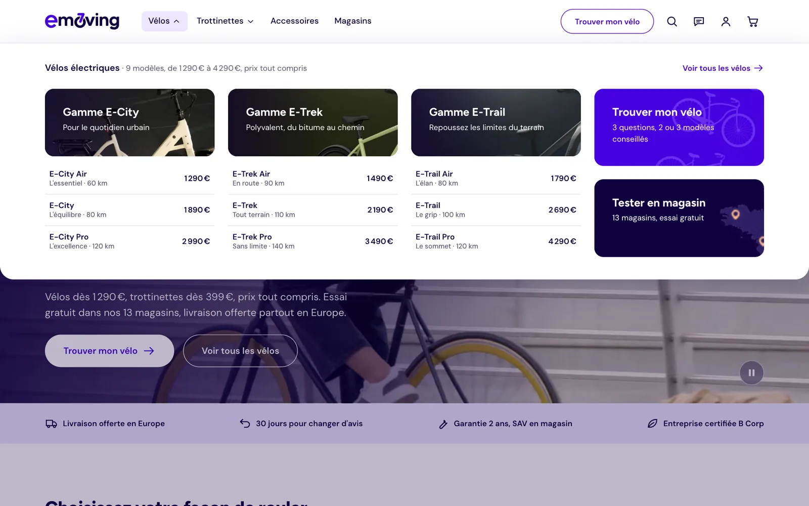Click the B Corp leaf icon
The height and width of the screenshot is (506, 809).
652,424
